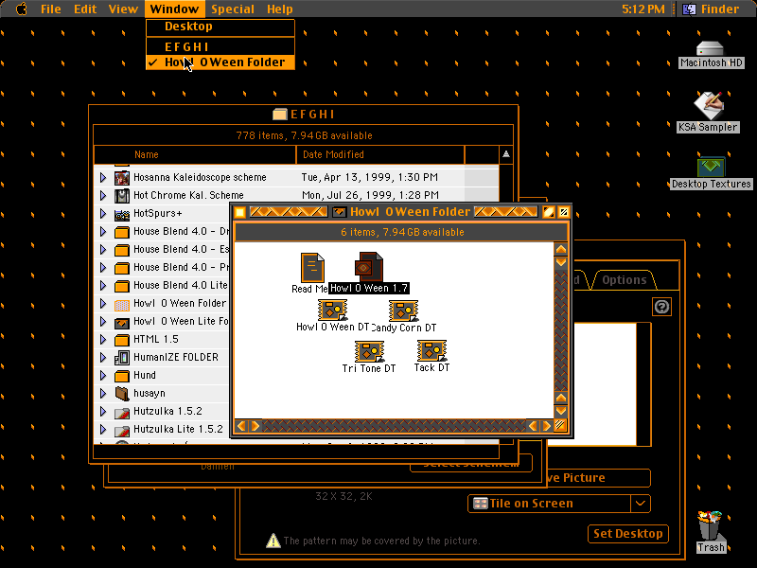Click the vertical scrollbar track in Howl O Ween window
757x568 pixels.
560,329
